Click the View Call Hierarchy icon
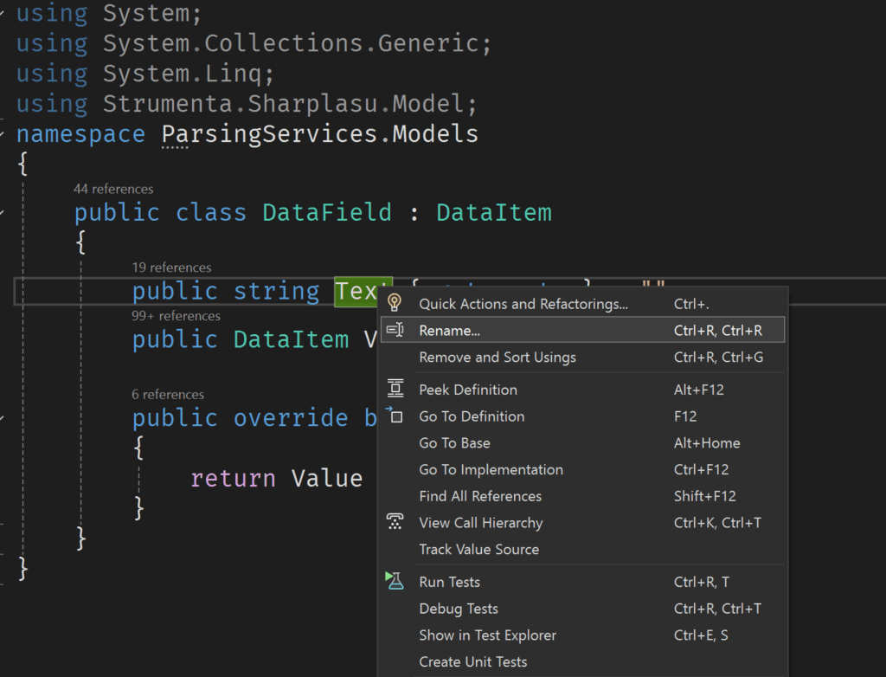886x677 pixels. click(x=395, y=522)
